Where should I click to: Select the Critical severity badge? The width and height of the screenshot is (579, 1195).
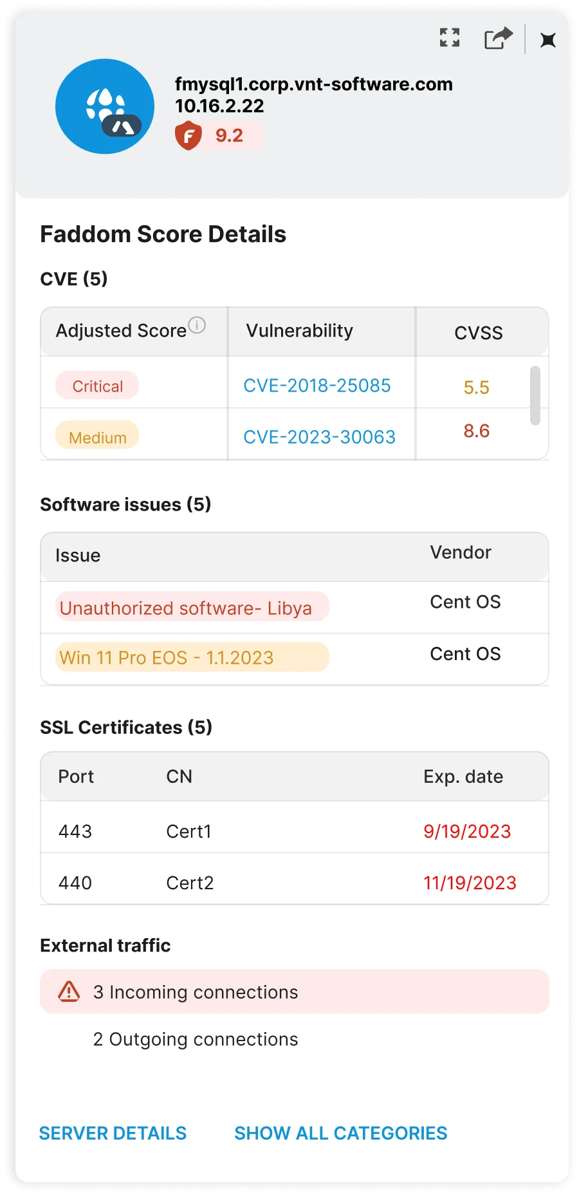[97, 386]
